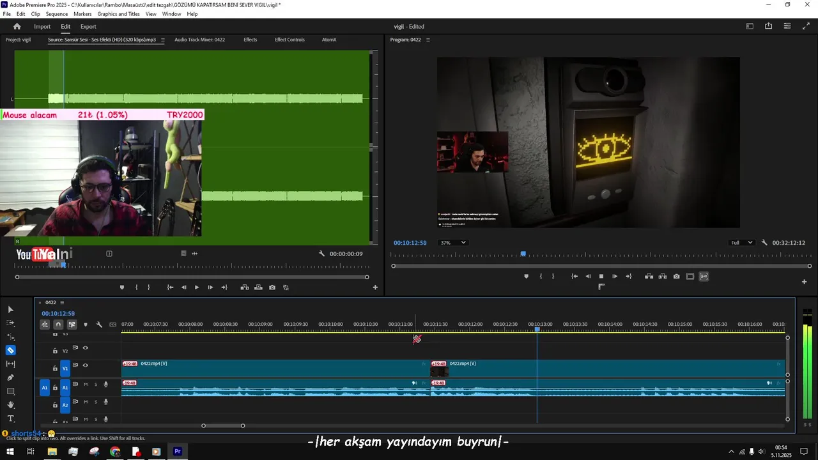Open the workspace options menu icon

pyautogui.click(x=787, y=26)
